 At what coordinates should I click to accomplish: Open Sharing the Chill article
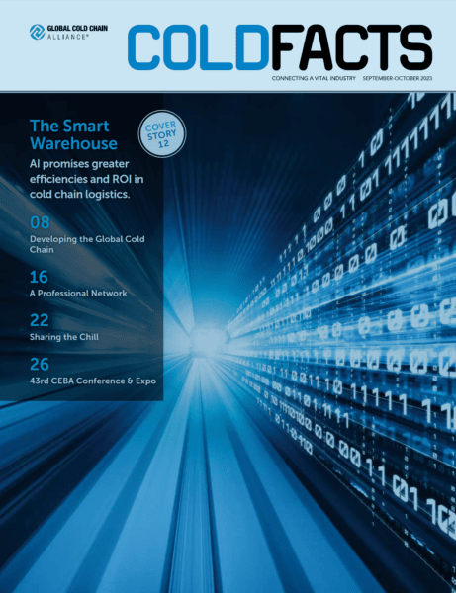pyautogui.click(x=64, y=337)
